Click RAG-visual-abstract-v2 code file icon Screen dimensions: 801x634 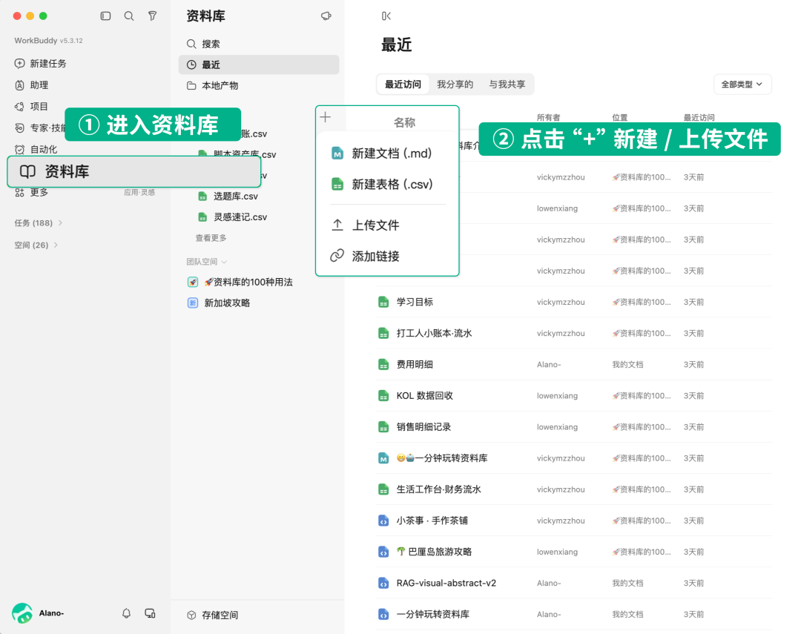tap(383, 583)
